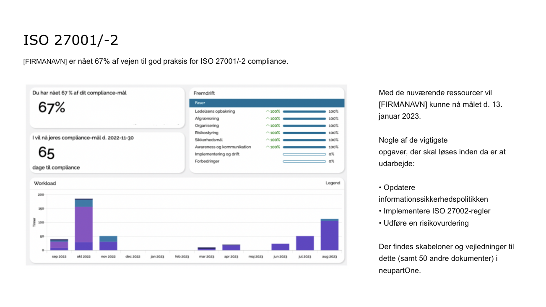Click the green up-arrow in Awareness og kommunikation row
This screenshot has width=546, height=307.
[268, 147]
